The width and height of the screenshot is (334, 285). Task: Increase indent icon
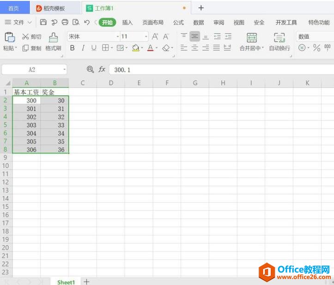click(x=228, y=36)
